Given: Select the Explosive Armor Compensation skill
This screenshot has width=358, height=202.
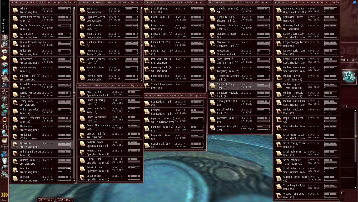Looking at the screenshot, I should [109, 19].
